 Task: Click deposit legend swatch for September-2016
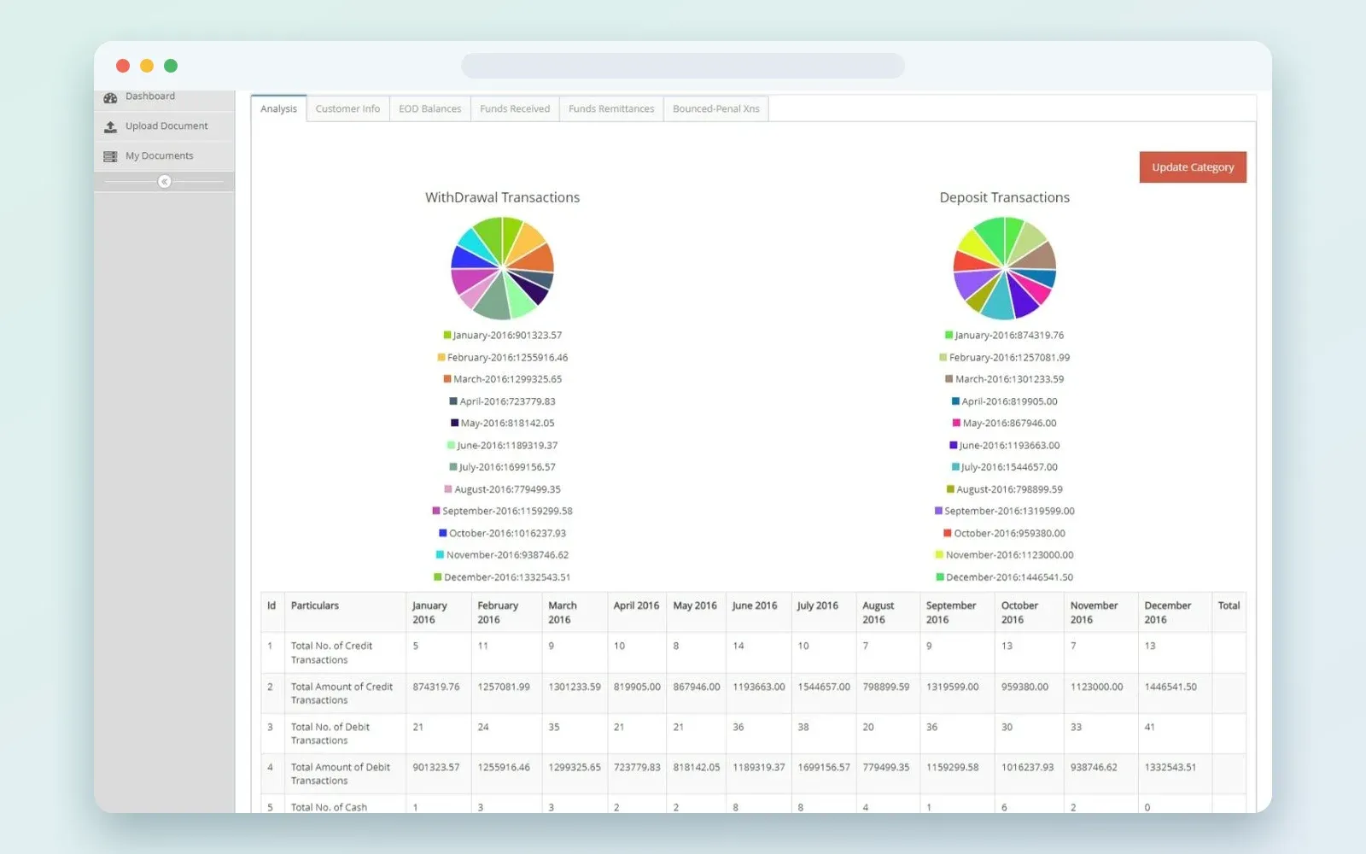tap(938, 511)
